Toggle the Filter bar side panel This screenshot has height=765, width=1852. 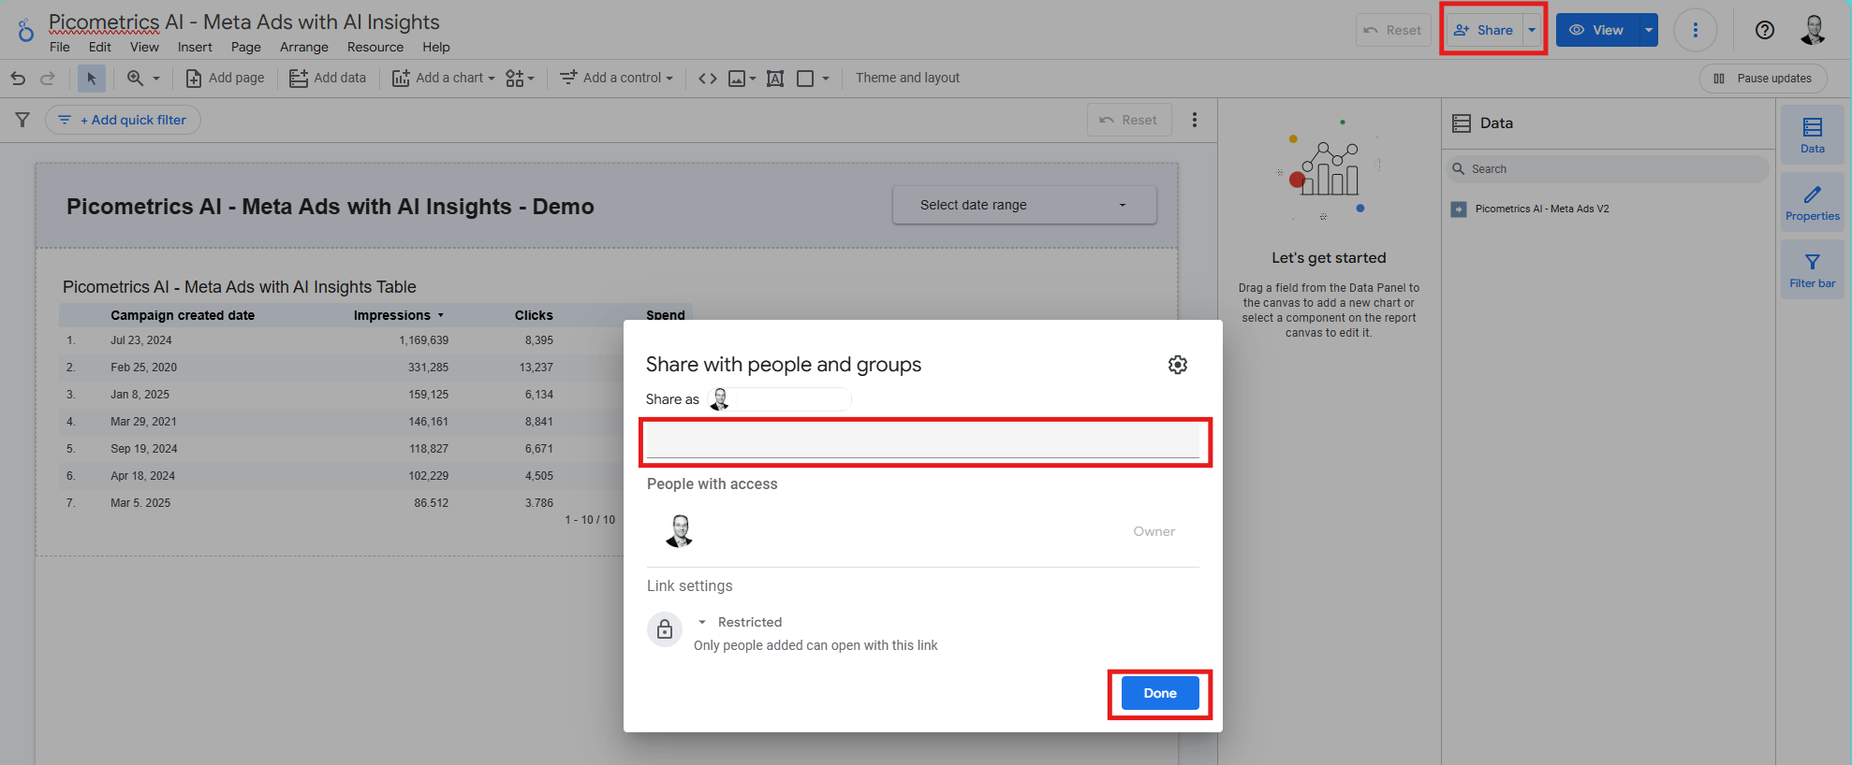pos(1812,269)
